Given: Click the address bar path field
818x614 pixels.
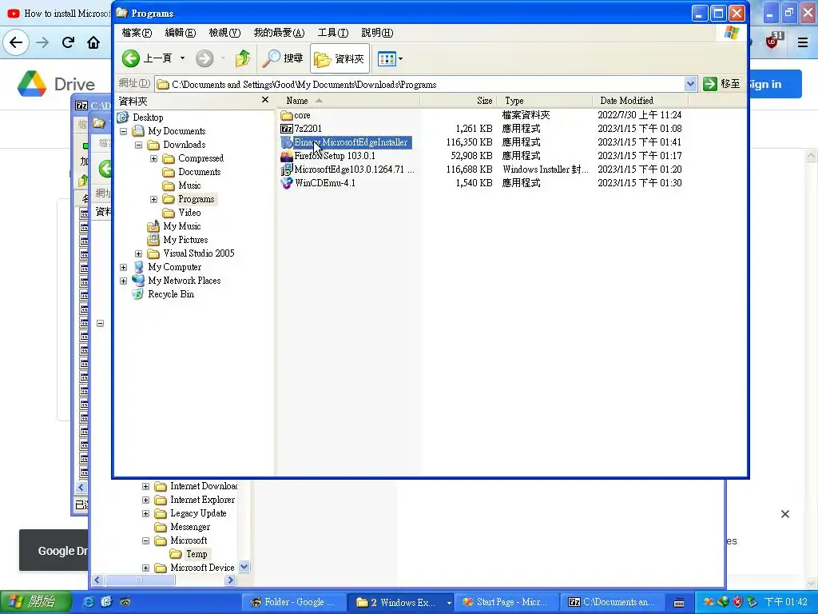Looking at the screenshot, I should tap(420, 84).
